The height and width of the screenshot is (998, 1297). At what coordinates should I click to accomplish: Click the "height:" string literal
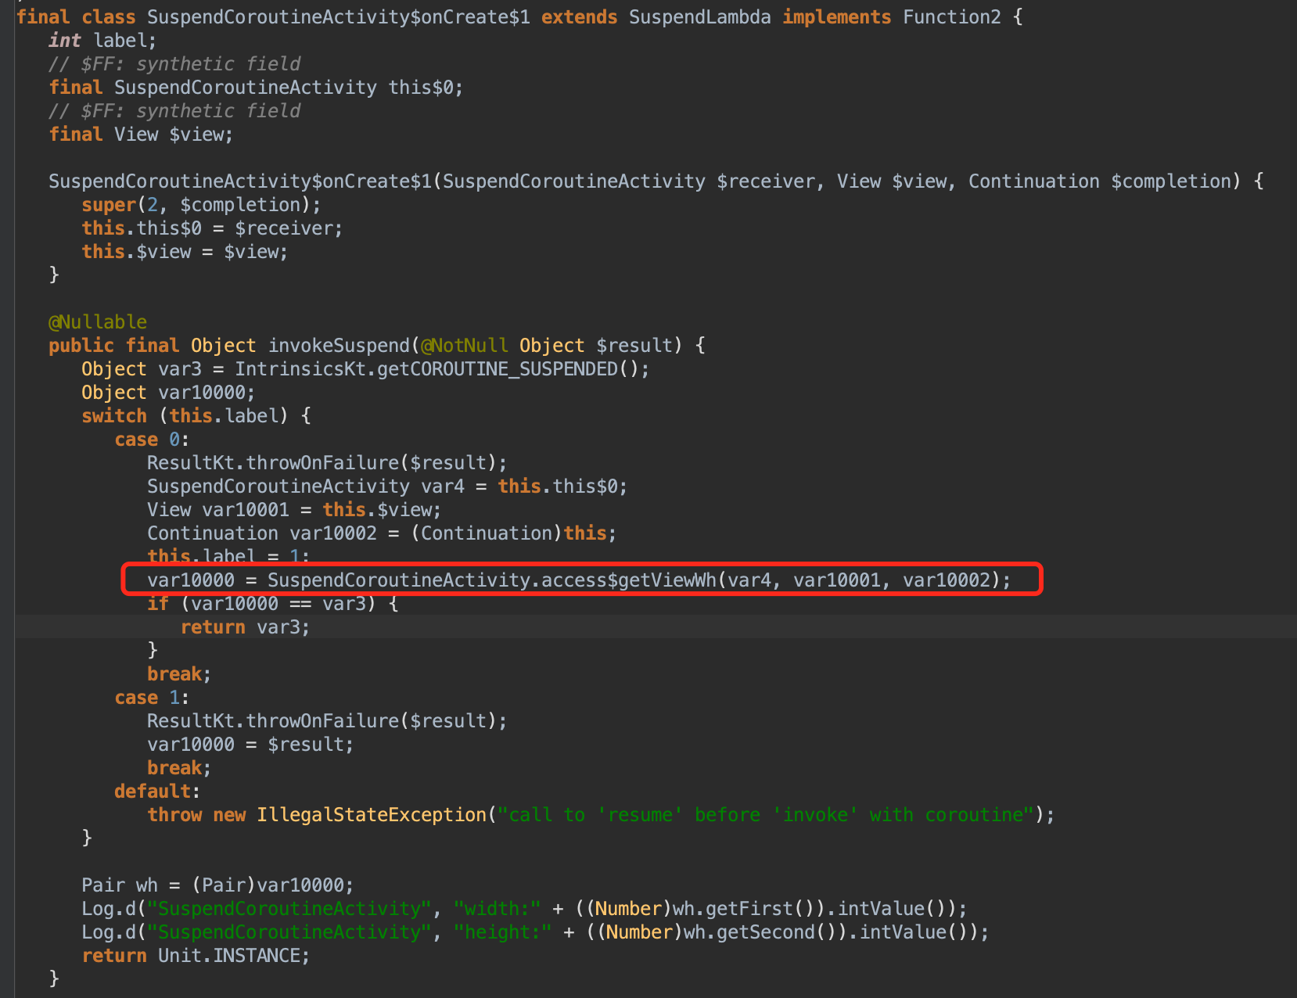(502, 932)
